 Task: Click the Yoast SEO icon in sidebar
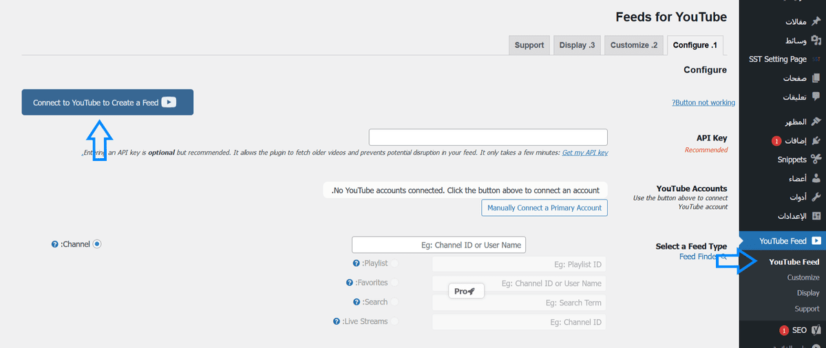pyautogui.click(x=816, y=330)
